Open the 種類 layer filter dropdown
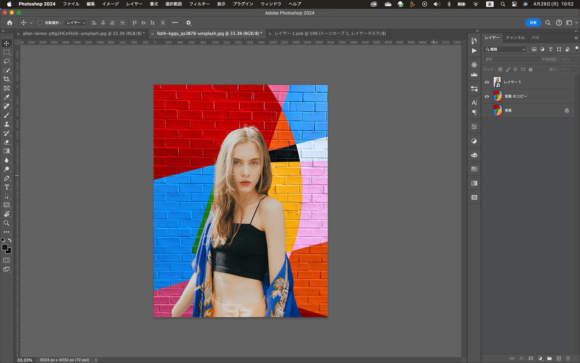 coord(505,49)
